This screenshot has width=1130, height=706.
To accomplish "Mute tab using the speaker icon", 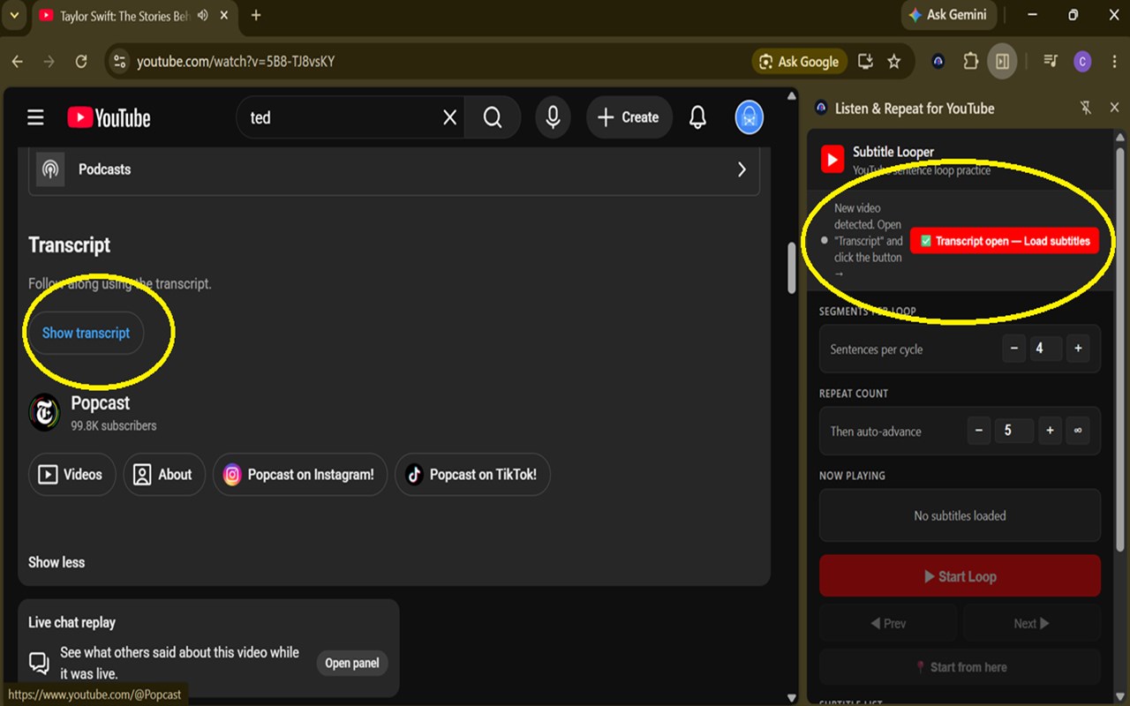I will coord(203,16).
